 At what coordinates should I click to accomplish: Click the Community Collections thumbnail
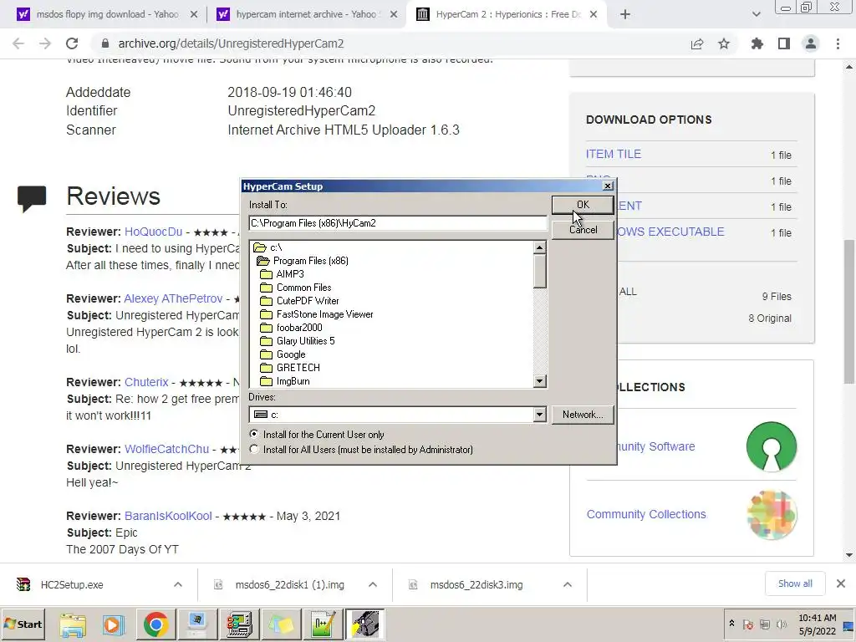(x=772, y=515)
